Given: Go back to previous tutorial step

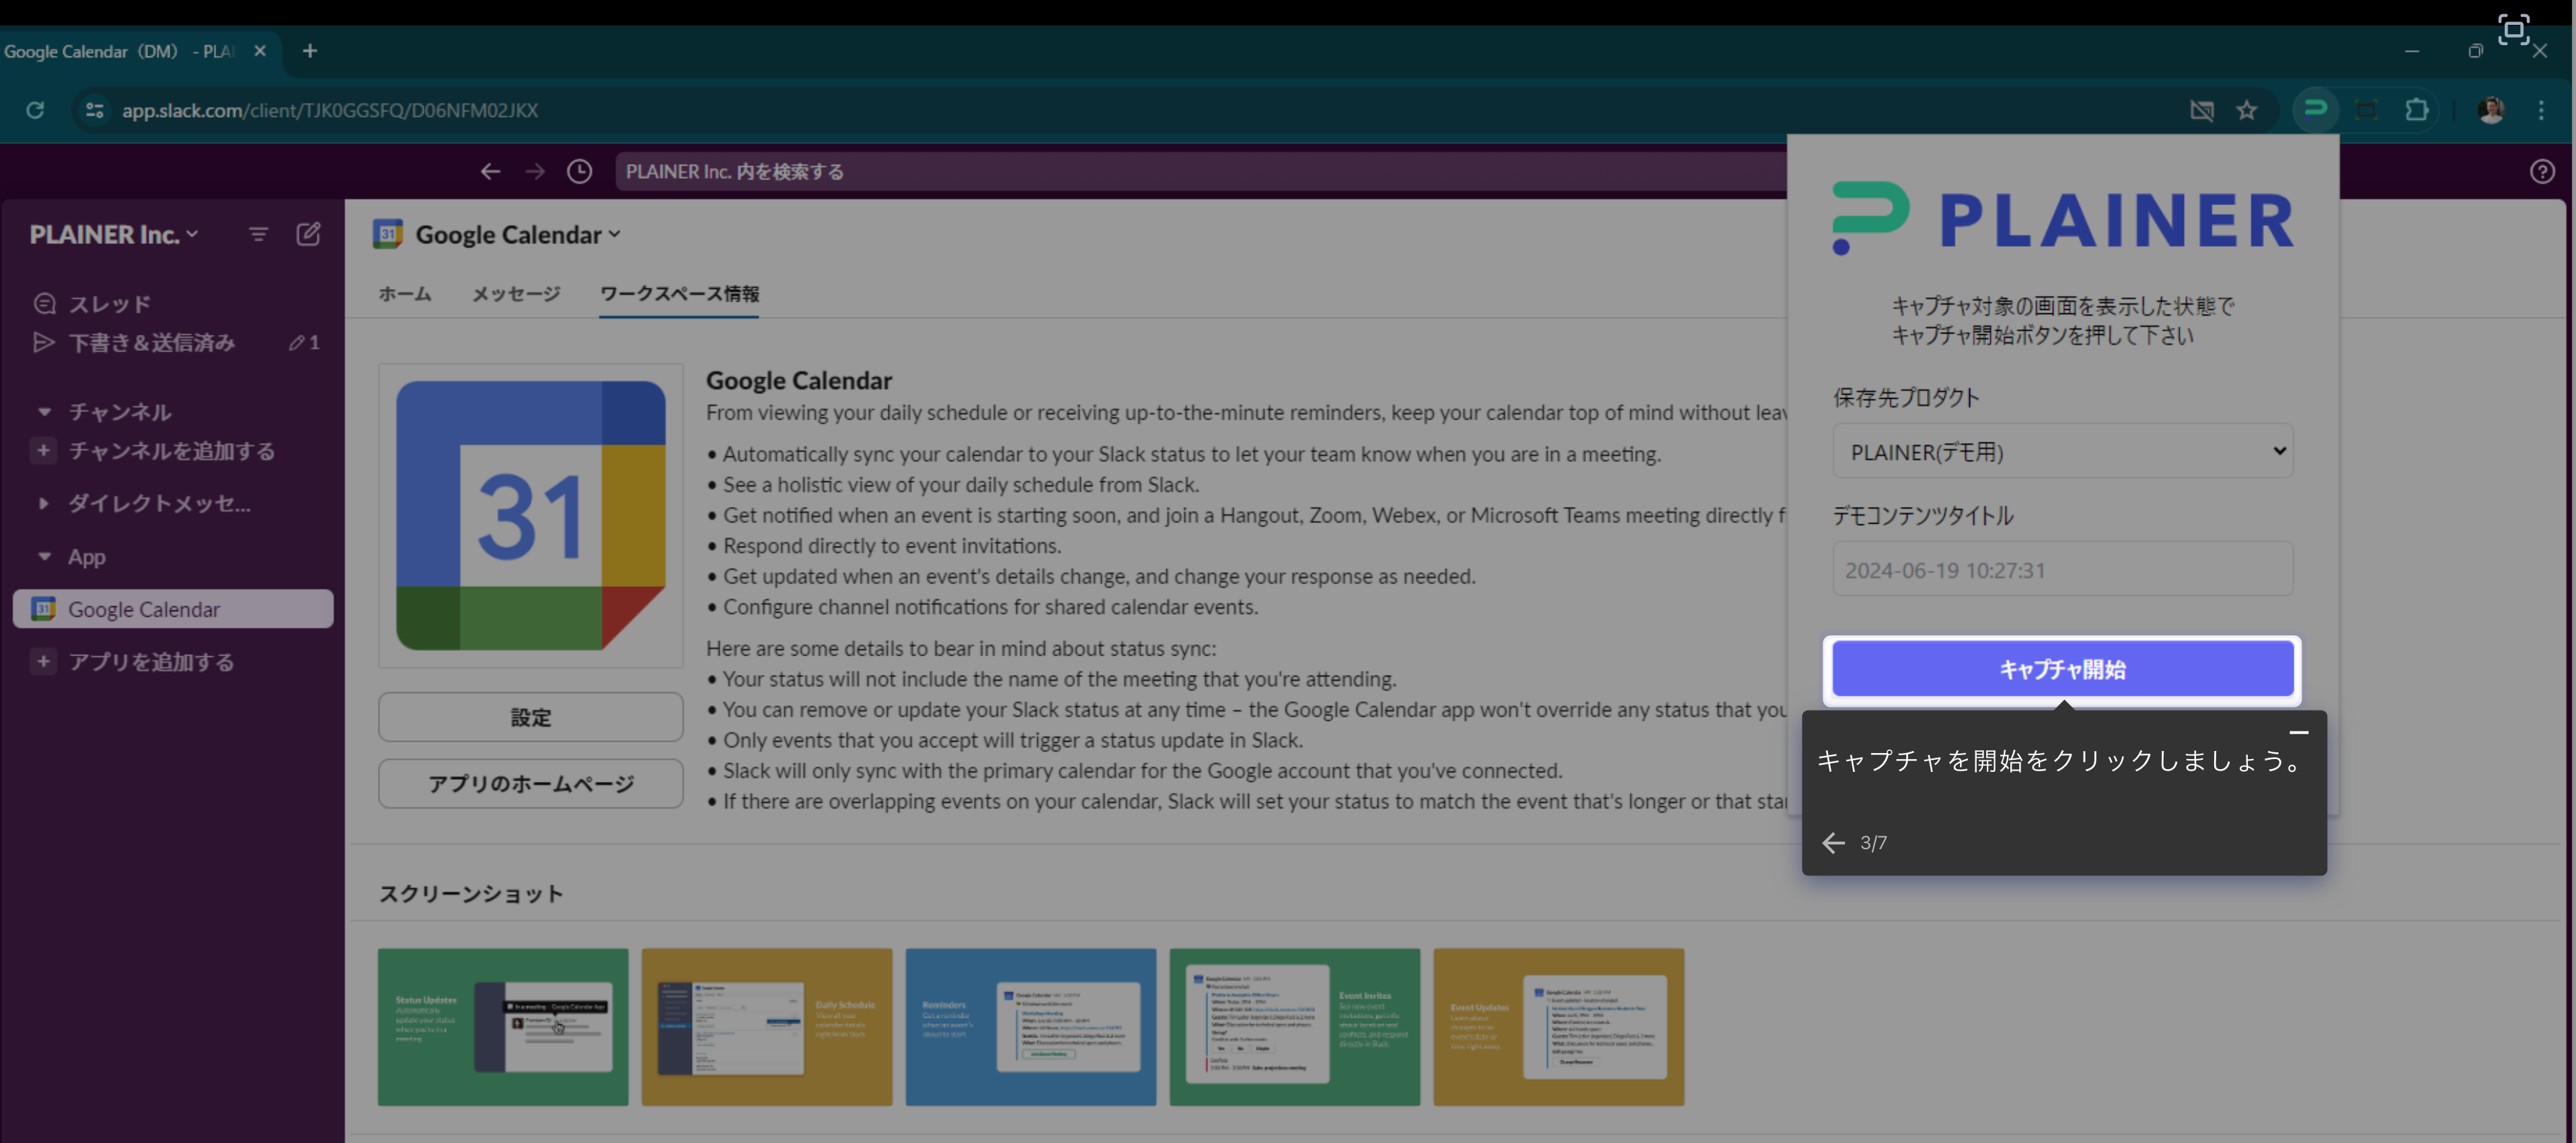Looking at the screenshot, I should [x=1832, y=843].
